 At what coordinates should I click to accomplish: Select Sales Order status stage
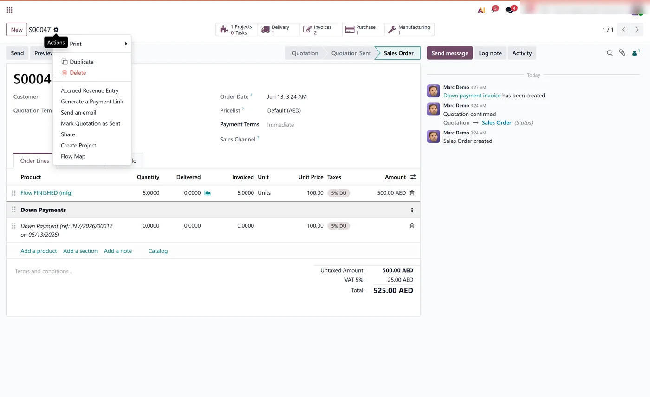coord(398,53)
